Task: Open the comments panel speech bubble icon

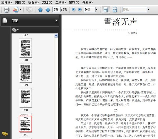Action: pos(5,134)
